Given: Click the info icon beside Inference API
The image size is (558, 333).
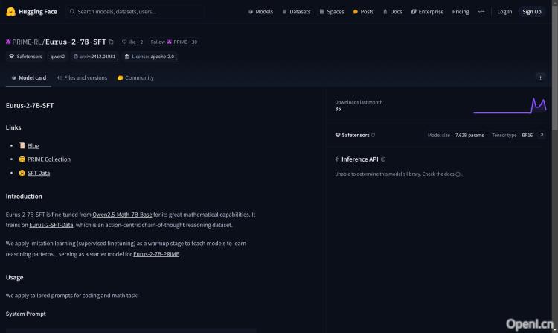Looking at the screenshot, I should click(384, 159).
